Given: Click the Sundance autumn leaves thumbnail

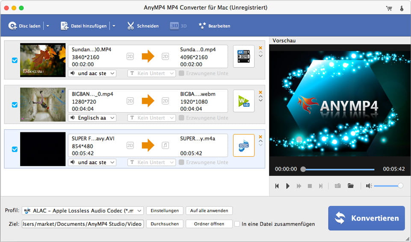Looking at the screenshot, I should [x=43, y=60].
